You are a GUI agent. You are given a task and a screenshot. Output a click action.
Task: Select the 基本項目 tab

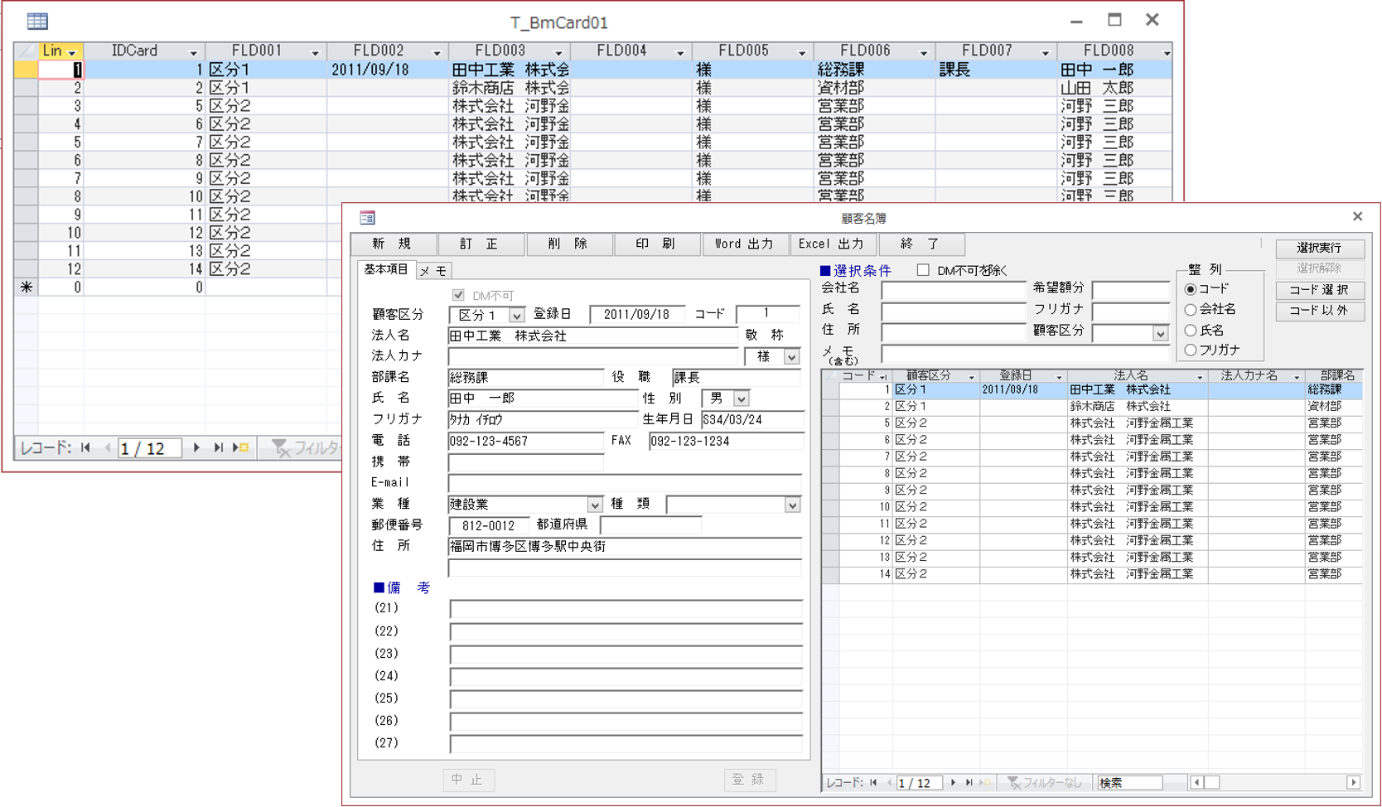385,270
